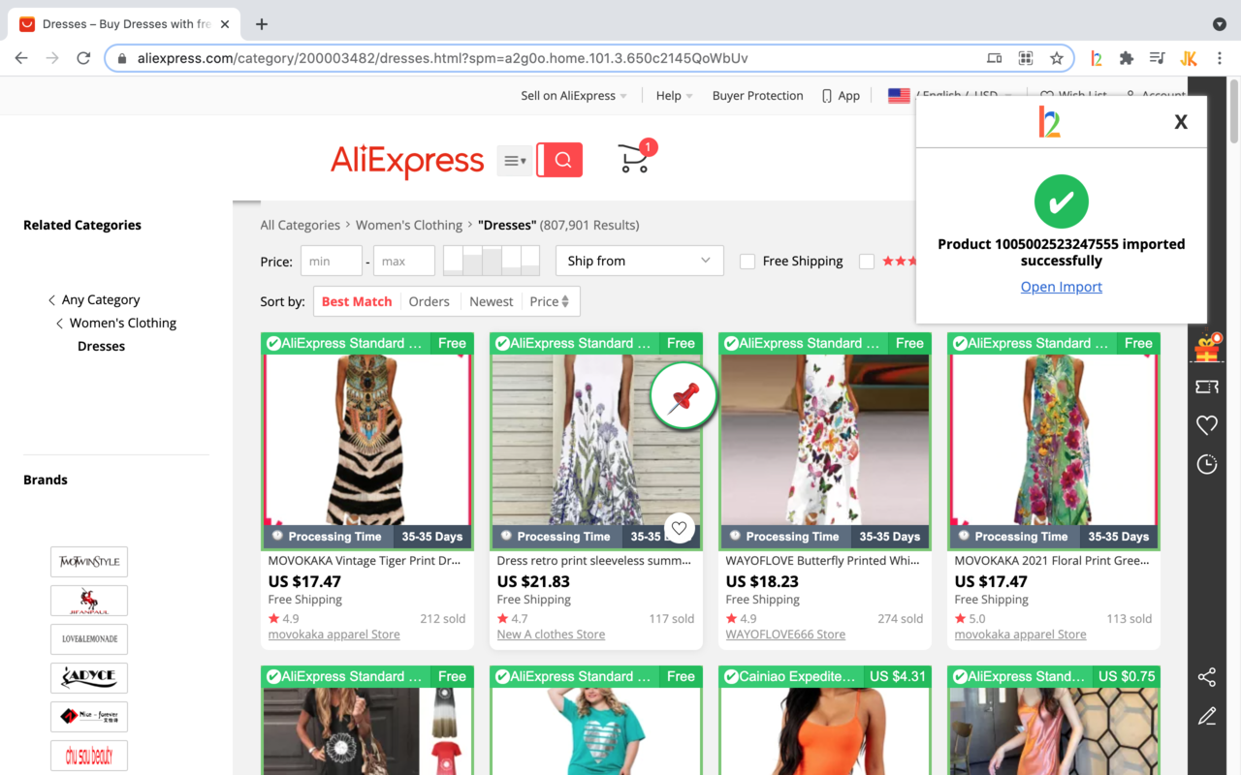Screen dimensions: 1241x775
Task: Open the orange dress product image
Action: click(x=825, y=730)
